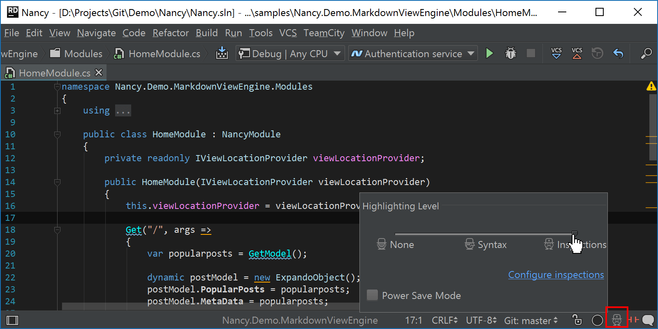Collapse the HomeModule class at line 10
Image resolution: width=658 pixels, height=329 pixels.
pyautogui.click(x=57, y=134)
